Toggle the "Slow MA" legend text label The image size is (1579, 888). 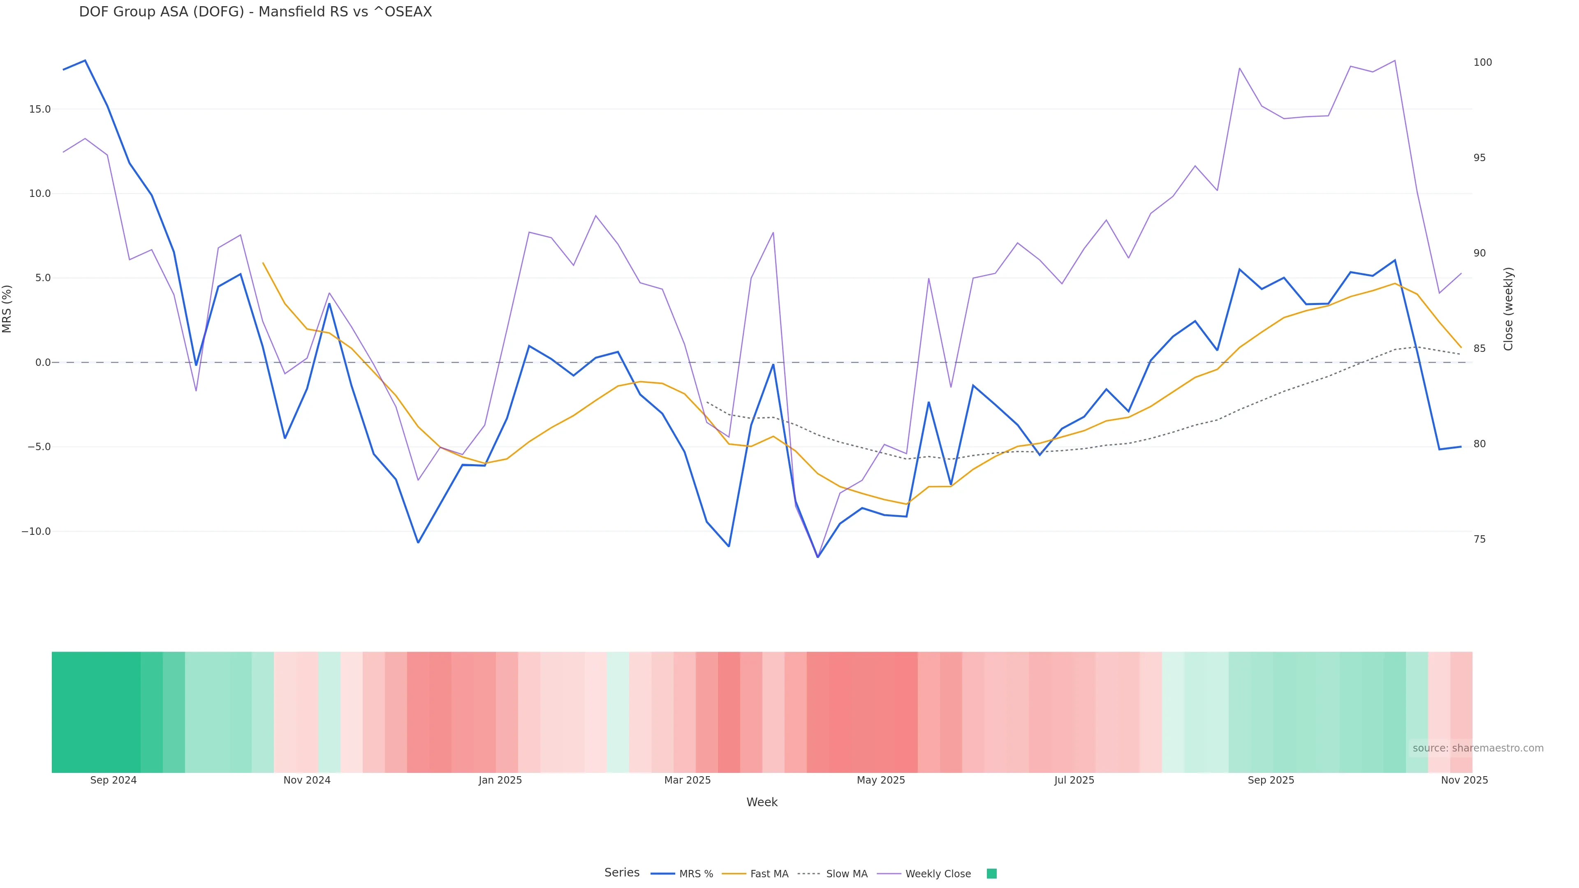(847, 874)
